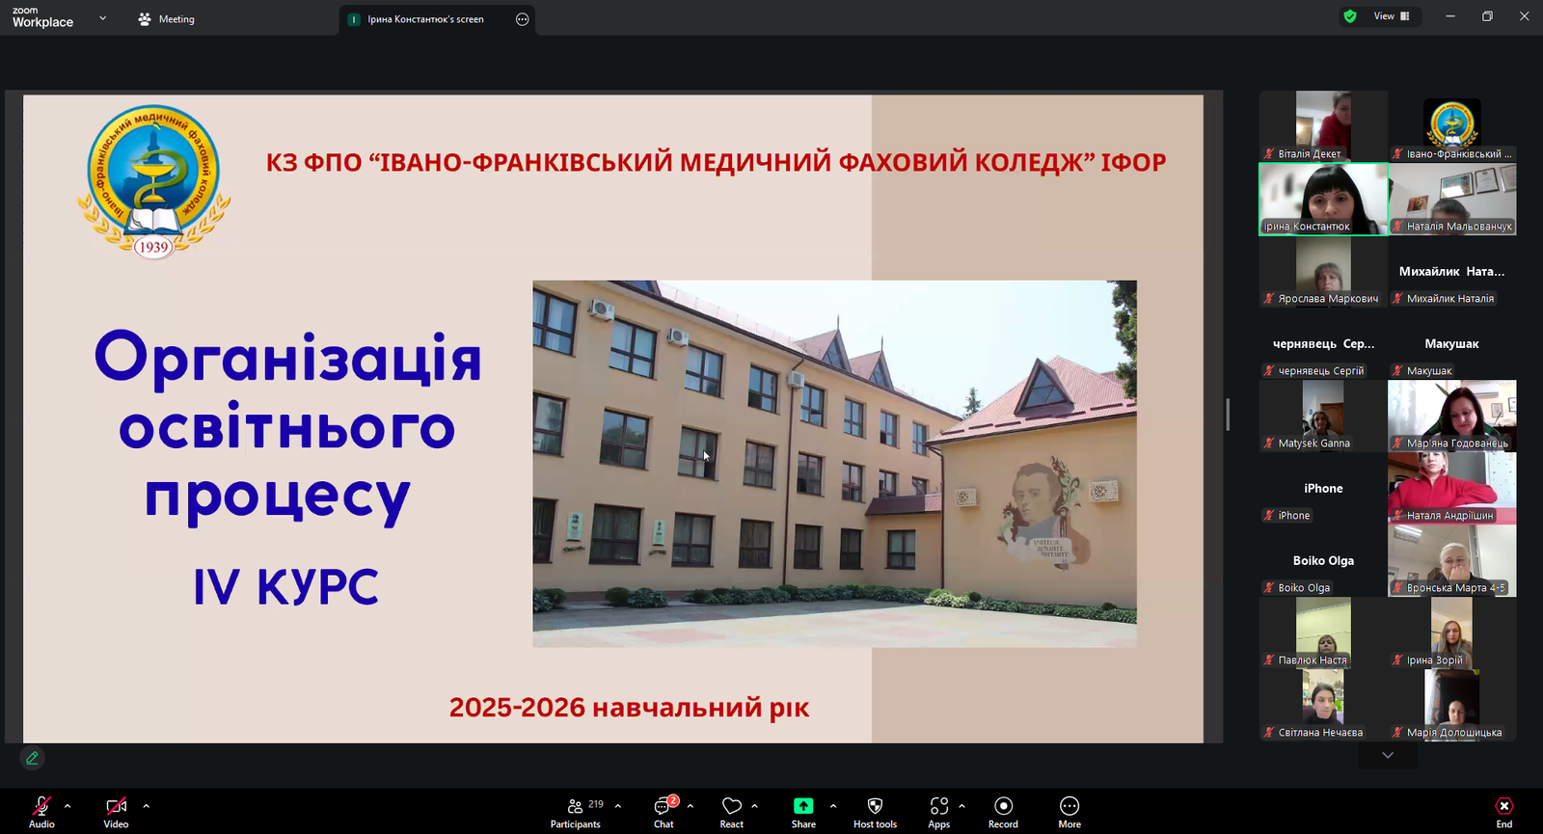Viewport: 1543px width, 834px height.
Task: Open the More options menu
Action: (1069, 811)
